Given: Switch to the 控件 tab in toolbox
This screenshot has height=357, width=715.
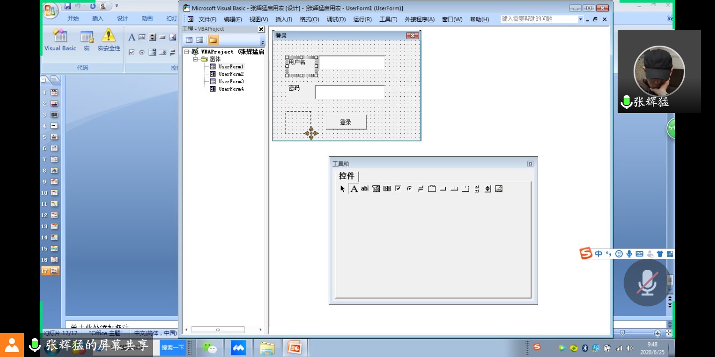Looking at the screenshot, I should (347, 176).
